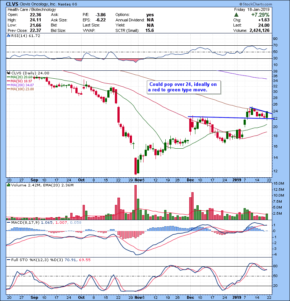Click the Last price 24.00 in the header

click(264, 25)
